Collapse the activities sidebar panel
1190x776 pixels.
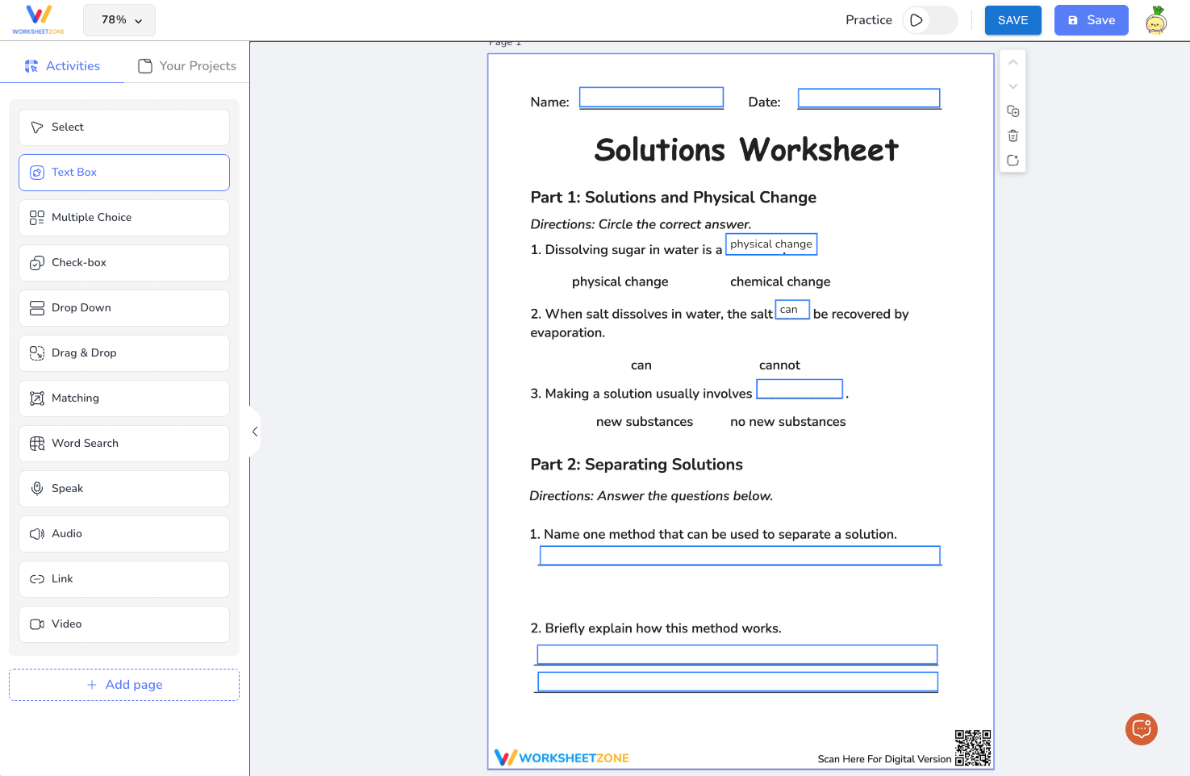tap(254, 432)
